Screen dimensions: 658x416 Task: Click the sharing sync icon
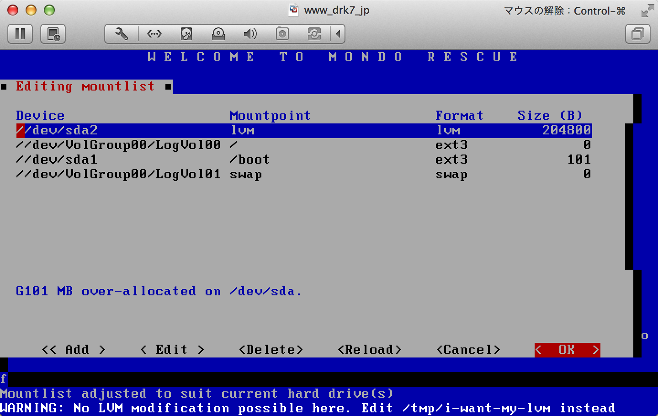[314, 34]
